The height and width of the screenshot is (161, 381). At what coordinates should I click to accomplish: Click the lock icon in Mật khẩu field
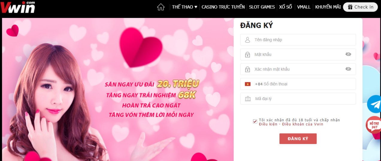[x=247, y=54]
